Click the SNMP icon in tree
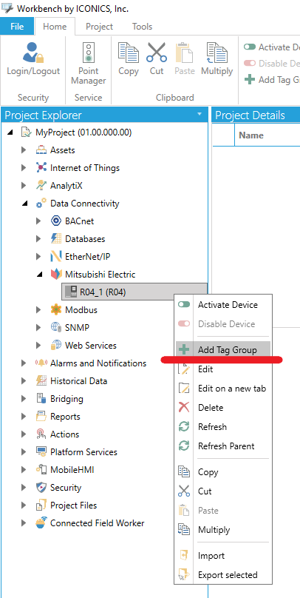The height and width of the screenshot is (598, 300). coord(56,328)
